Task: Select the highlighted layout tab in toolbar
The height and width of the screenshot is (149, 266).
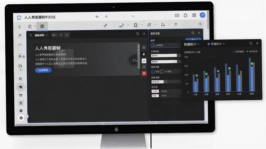Action: [x=42, y=26]
